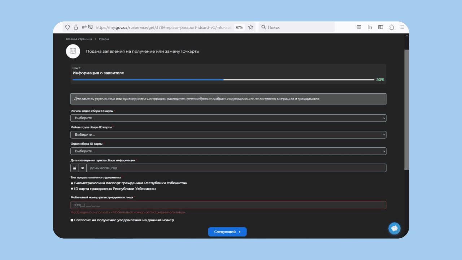Open the hamburger application menu
Viewport: 462px width, 260px height.
(402, 27)
